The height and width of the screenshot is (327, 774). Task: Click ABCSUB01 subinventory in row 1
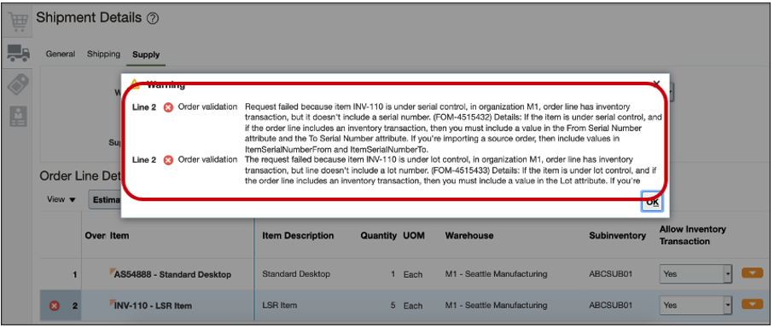pyautogui.click(x=610, y=274)
